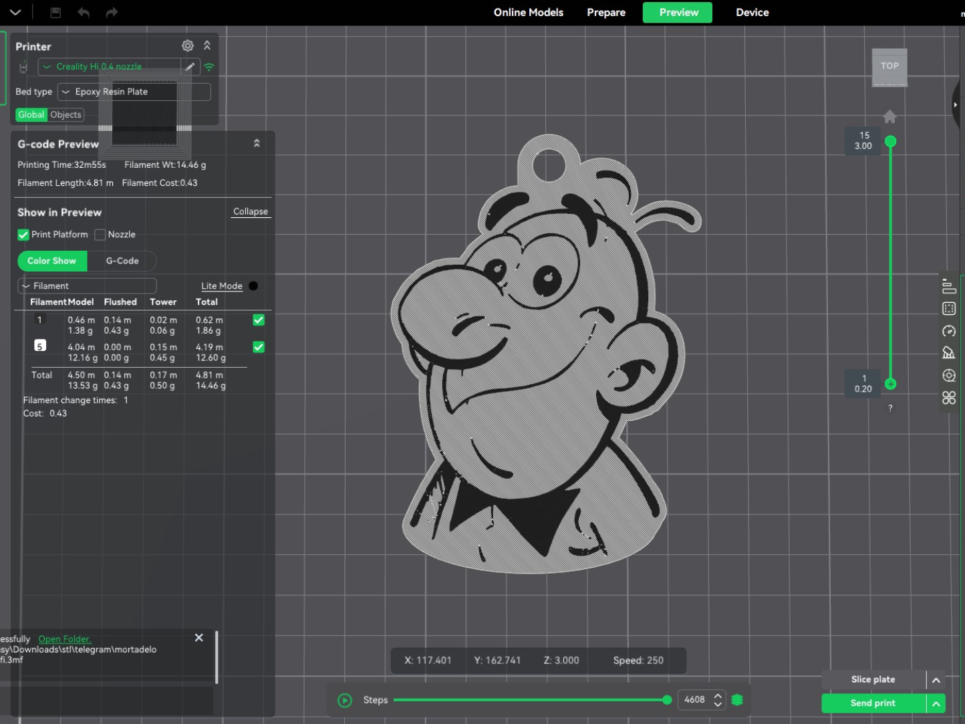Image resolution: width=965 pixels, height=724 pixels.
Task: Click the notification panel scrollbar
Action: tap(217, 656)
